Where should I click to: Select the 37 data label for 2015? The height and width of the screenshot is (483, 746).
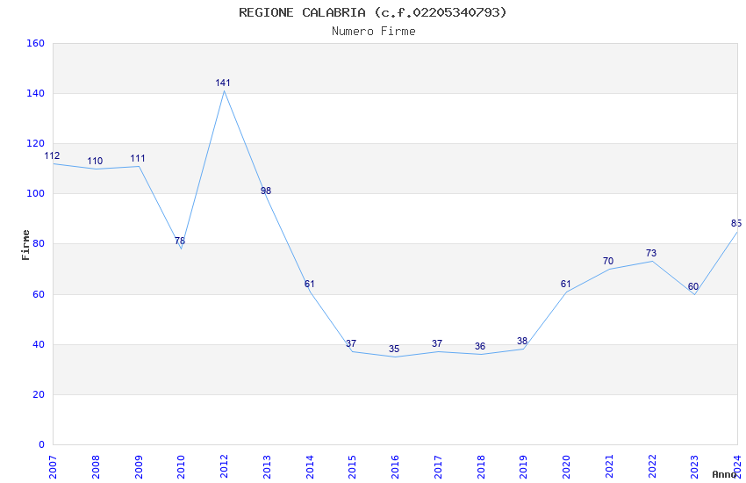click(351, 343)
